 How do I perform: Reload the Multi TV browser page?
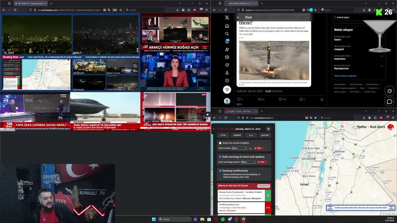point(15,10)
